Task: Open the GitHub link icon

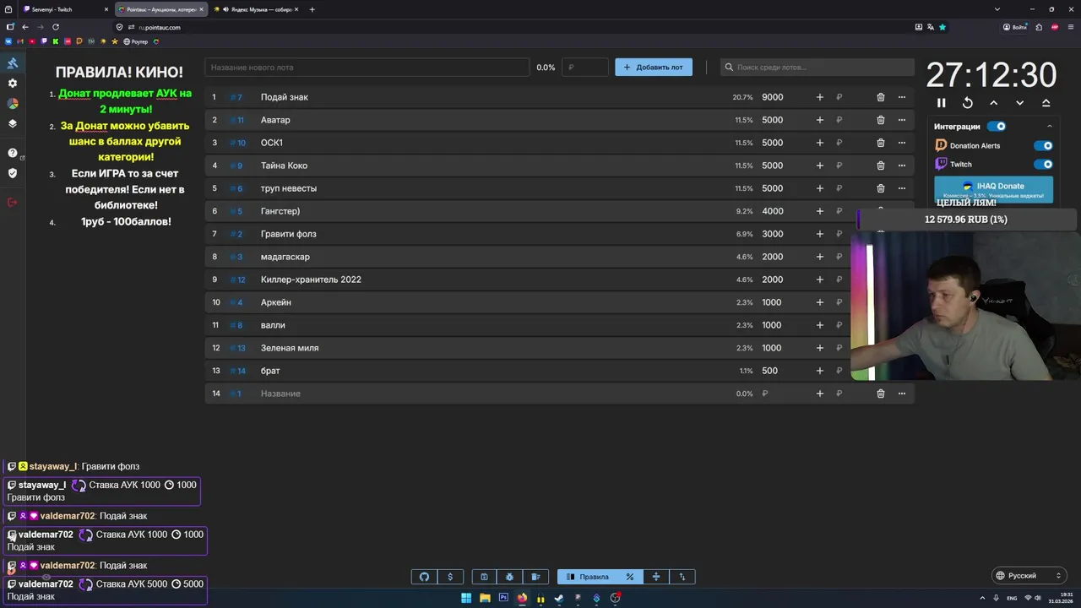Action: [x=424, y=577]
